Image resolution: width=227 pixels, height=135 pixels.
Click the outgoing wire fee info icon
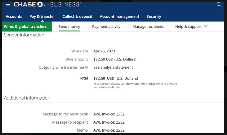(87, 67)
